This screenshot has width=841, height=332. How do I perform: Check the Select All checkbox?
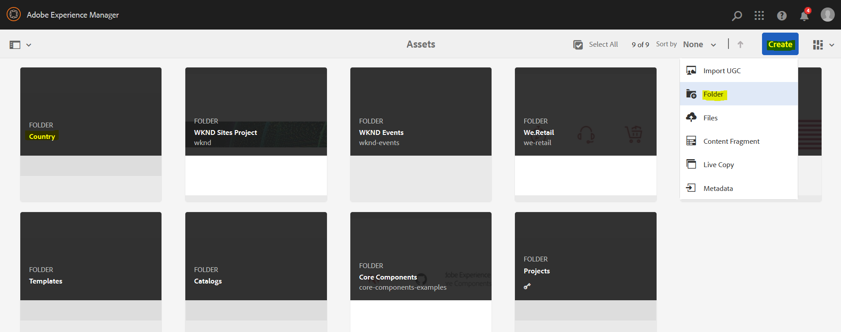pos(578,45)
